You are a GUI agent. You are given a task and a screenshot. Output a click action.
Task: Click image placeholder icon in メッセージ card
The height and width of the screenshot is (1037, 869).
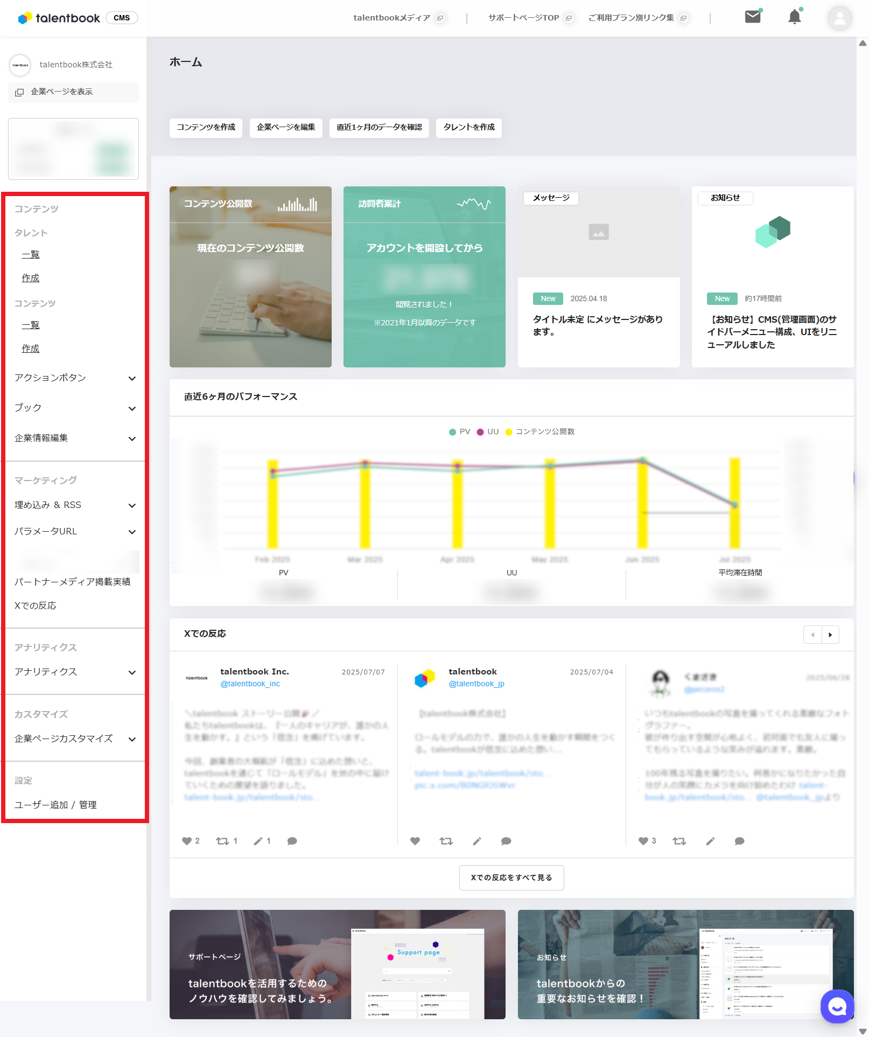pyautogui.click(x=599, y=232)
